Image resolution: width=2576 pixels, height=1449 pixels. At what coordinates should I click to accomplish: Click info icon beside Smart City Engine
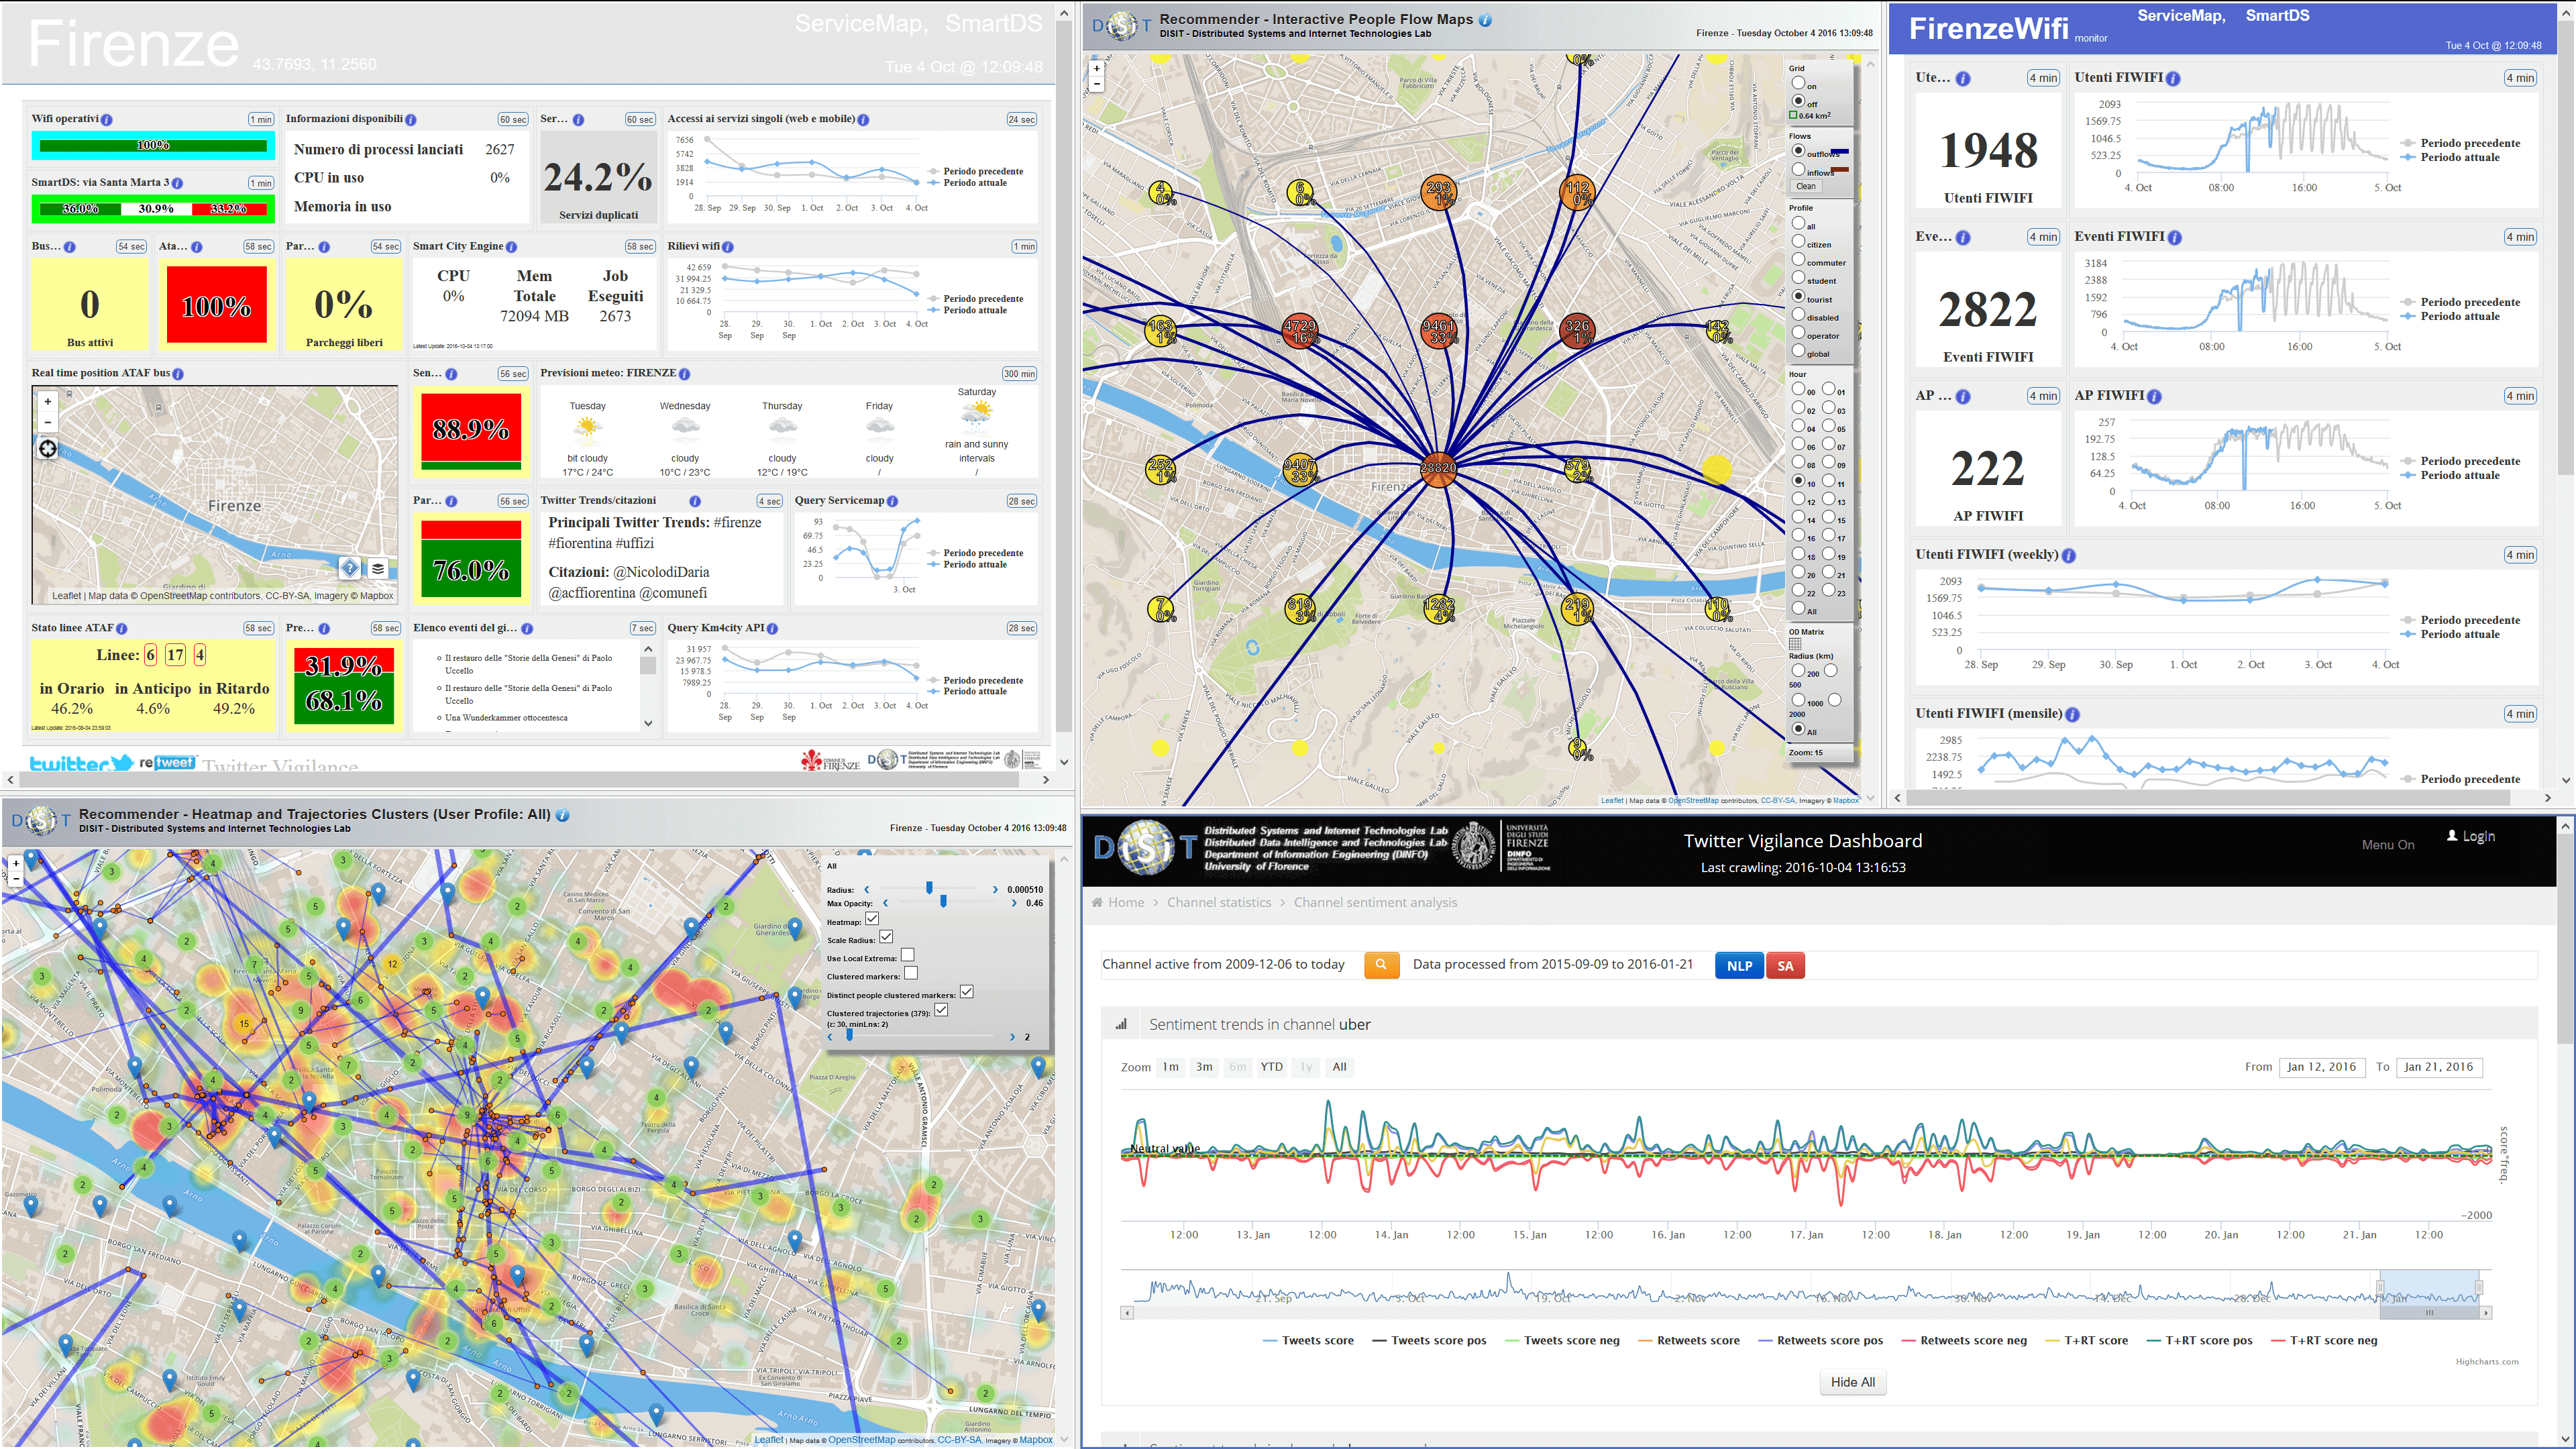[511, 246]
